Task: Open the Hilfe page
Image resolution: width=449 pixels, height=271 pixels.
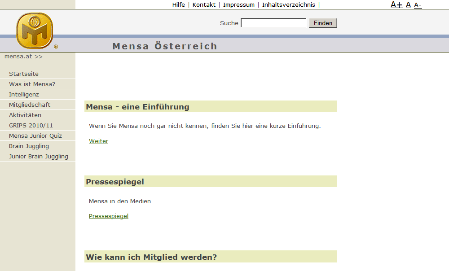Action: coord(178,4)
